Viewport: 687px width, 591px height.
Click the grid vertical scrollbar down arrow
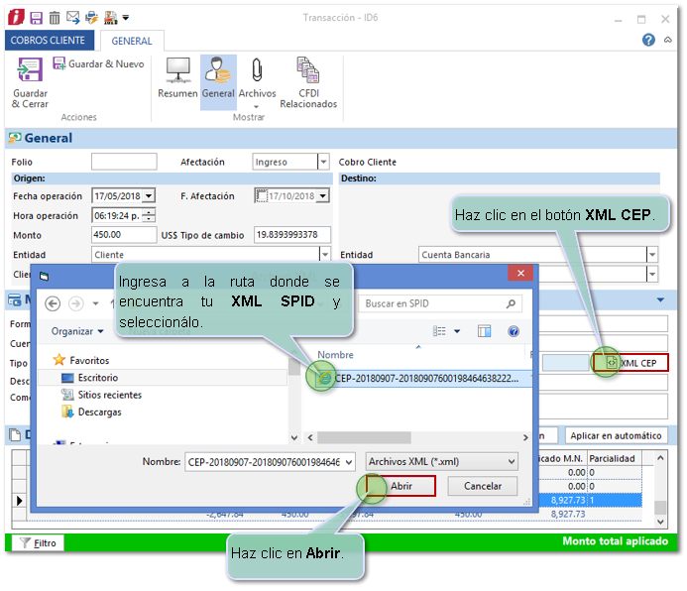[660, 522]
